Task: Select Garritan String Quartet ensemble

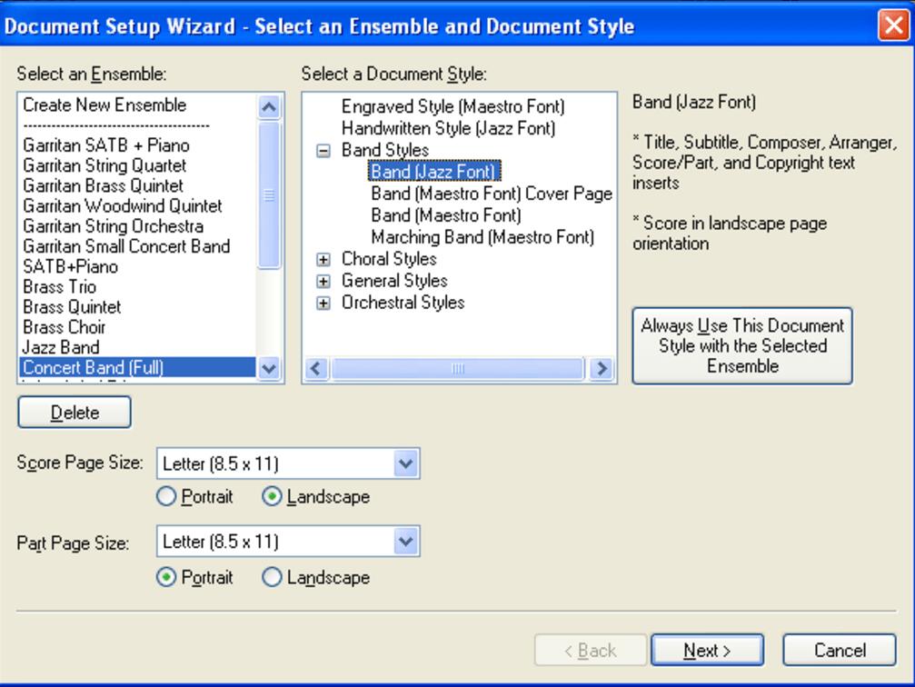Action: (104, 165)
